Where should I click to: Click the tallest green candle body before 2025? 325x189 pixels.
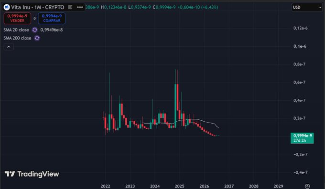[175, 105]
